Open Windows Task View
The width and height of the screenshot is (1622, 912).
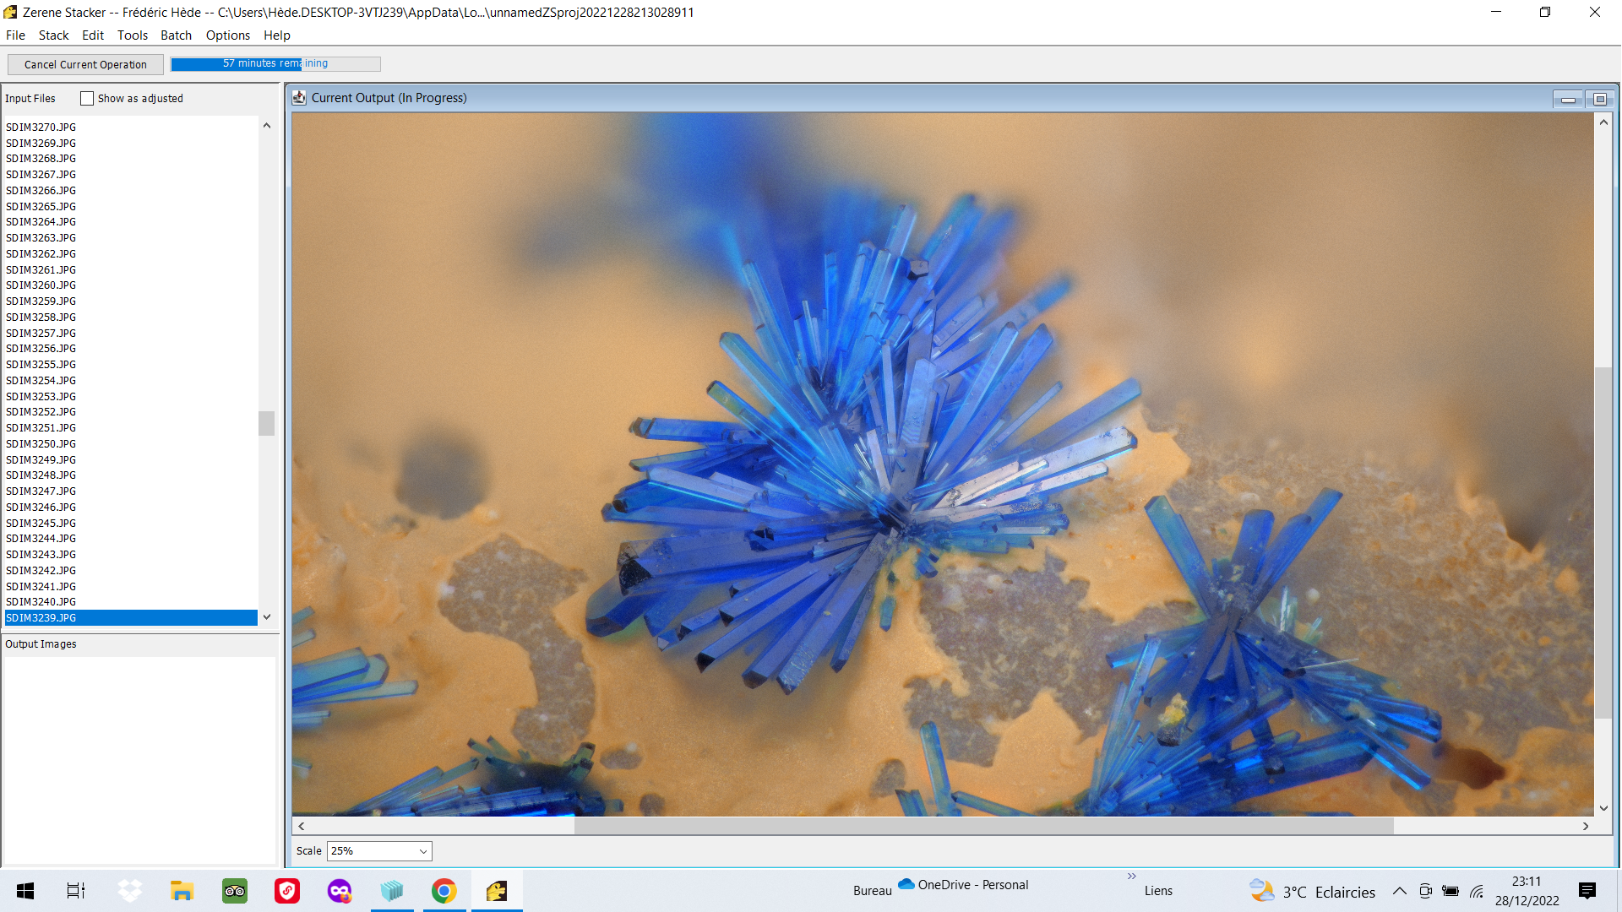[x=76, y=891]
